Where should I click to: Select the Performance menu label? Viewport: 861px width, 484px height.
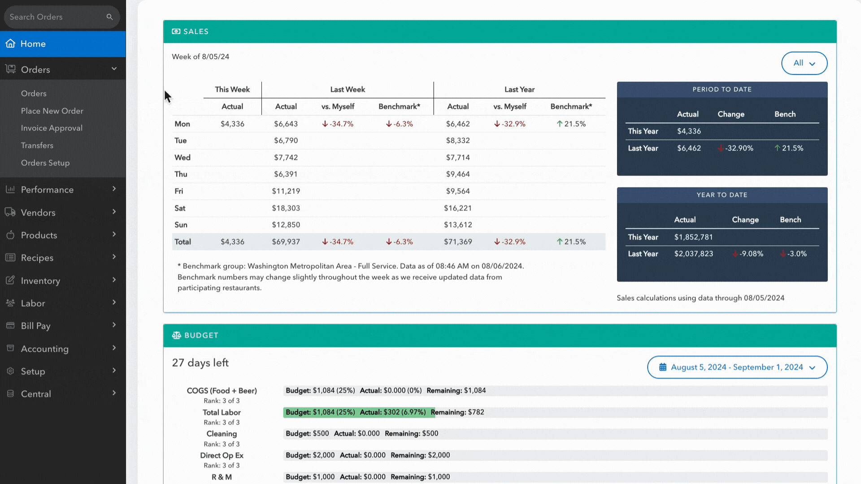[x=47, y=190]
